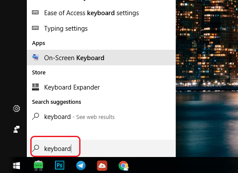Open the green chip app on taskbar
Image resolution: width=238 pixels, height=173 pixels.
38,166
